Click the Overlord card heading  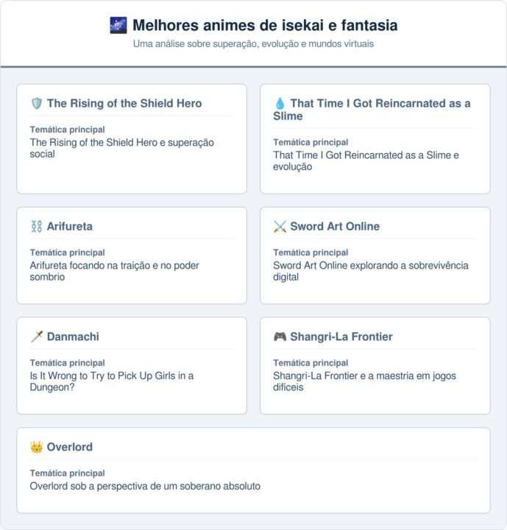pyautogui.click(x=69, y=448)
